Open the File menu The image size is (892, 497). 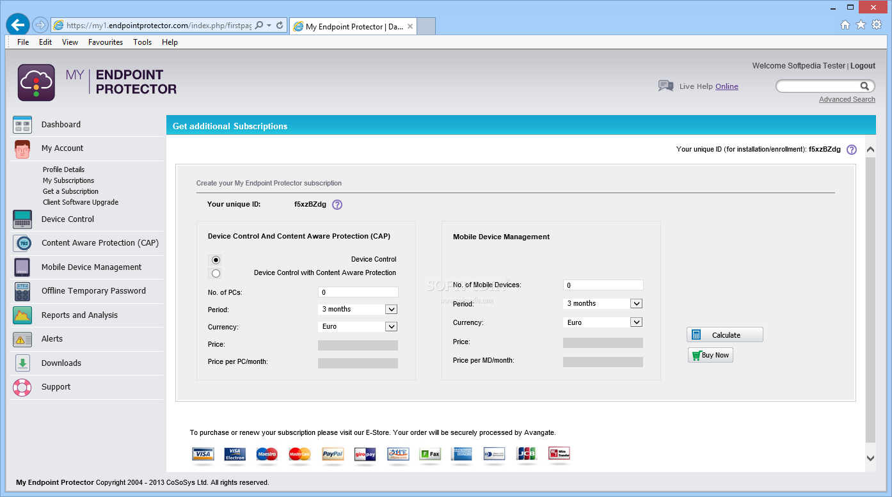pos(23,42)
